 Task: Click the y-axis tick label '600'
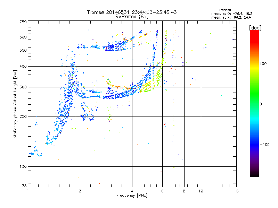(x=23, y=37)
